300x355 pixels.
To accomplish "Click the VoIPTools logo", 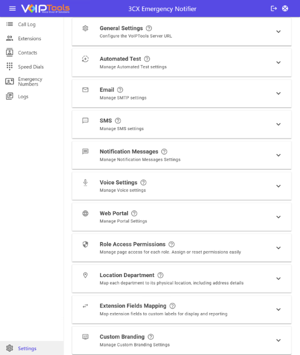I will point(45,8).
